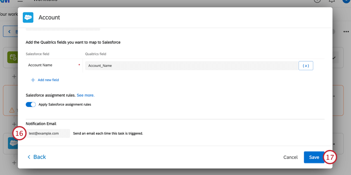Click the Add new field link

pos(48,80)
